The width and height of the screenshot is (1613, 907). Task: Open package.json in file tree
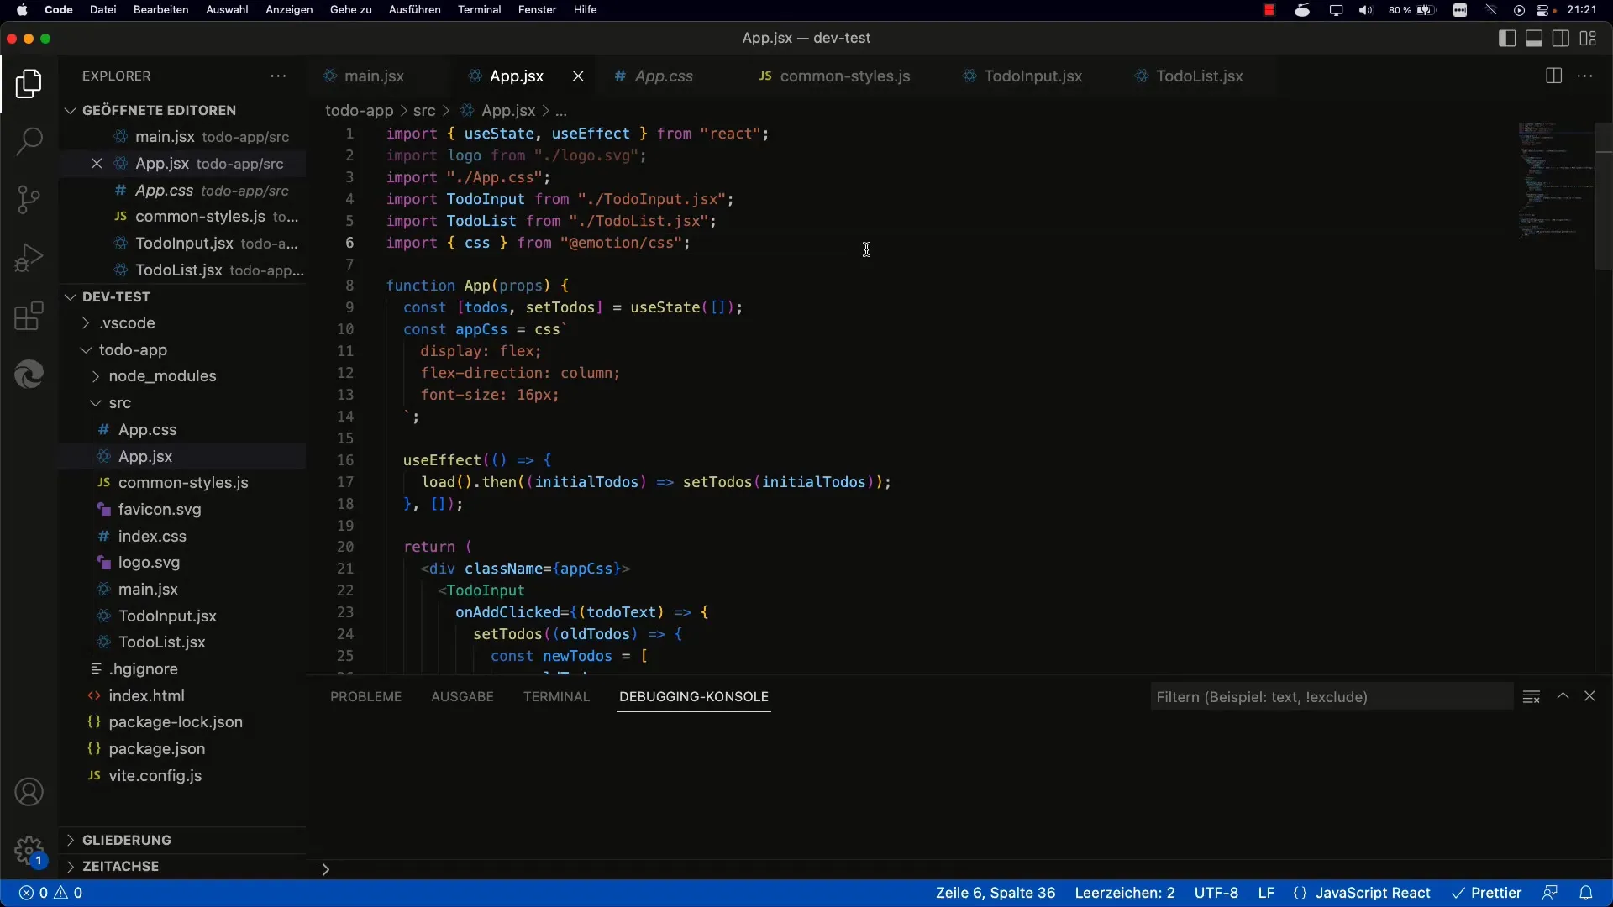[x=156, y=748]
